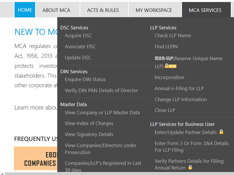Click the LLP Services heading
The width and height of the screenshot is (234, 175).
[x=163, y=28]
